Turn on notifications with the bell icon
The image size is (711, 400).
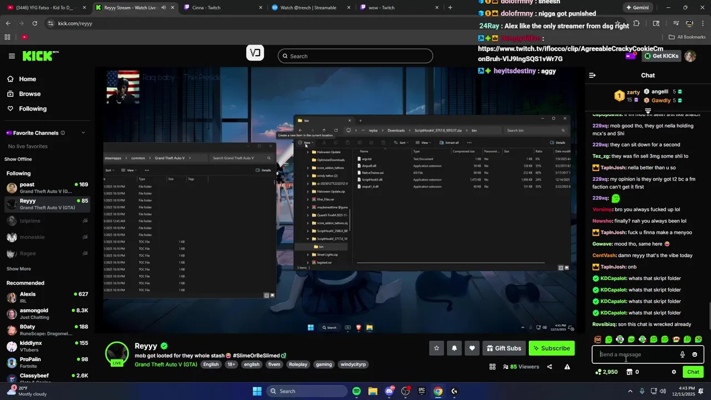click(x=454, y=348)
